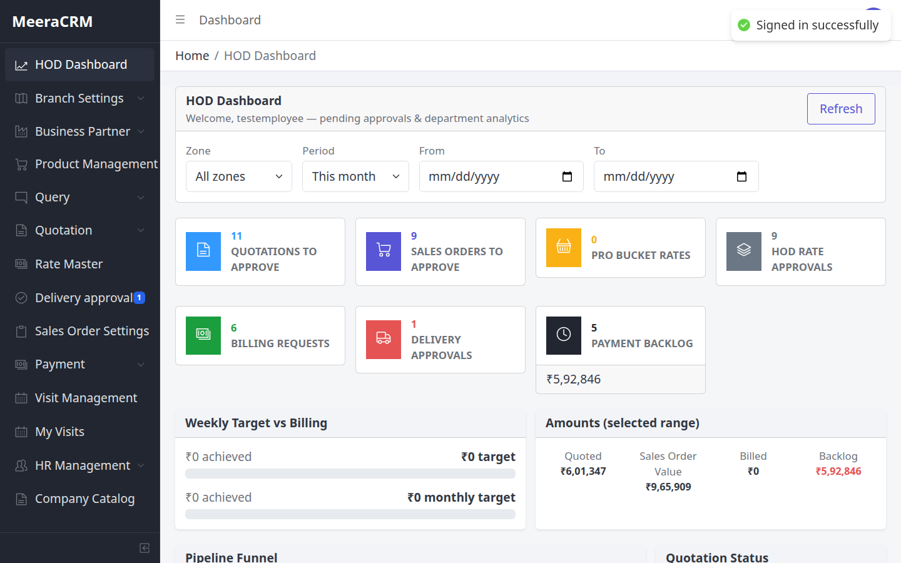The image size is (901, 563).
Task: Expand the Quotation submenu chevron
Action: pyautogui.click(x=141, y=231)
